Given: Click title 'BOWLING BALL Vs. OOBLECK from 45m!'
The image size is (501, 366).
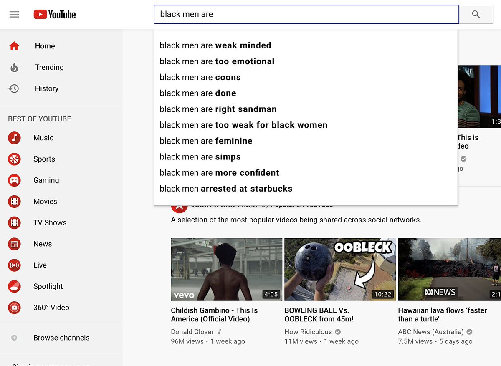Looking at the screenshot, I should tap(319, 315).
